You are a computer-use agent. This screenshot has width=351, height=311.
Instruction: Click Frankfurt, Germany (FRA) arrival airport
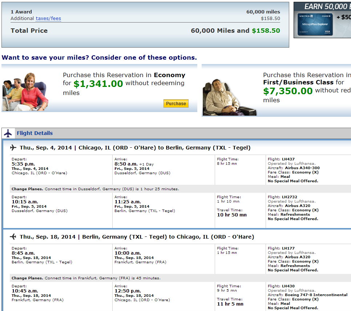(x=140, y=262)
